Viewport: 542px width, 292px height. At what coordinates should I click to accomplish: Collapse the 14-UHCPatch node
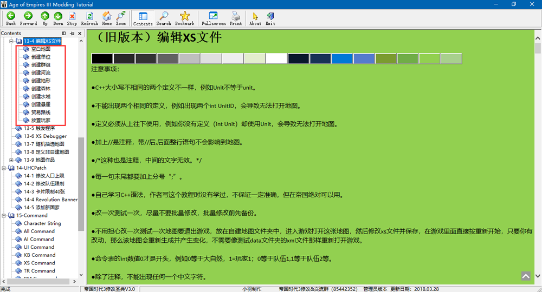tap(4, 168)
